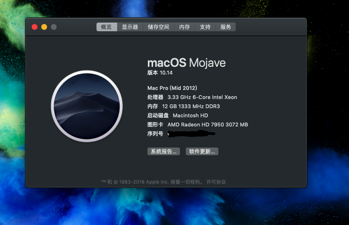
Task: Click the 图形卡 label
Action: pos(155,125)
